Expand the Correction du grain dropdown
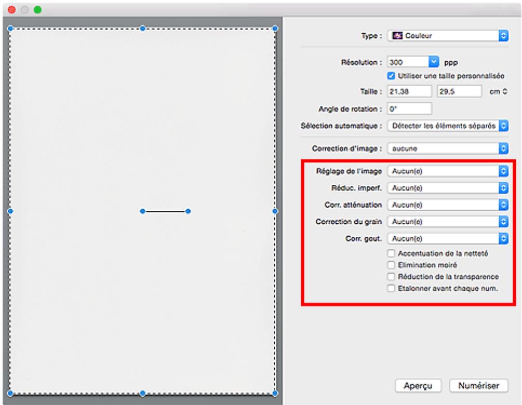Screen dimensions: 522x405 (447, 221)
